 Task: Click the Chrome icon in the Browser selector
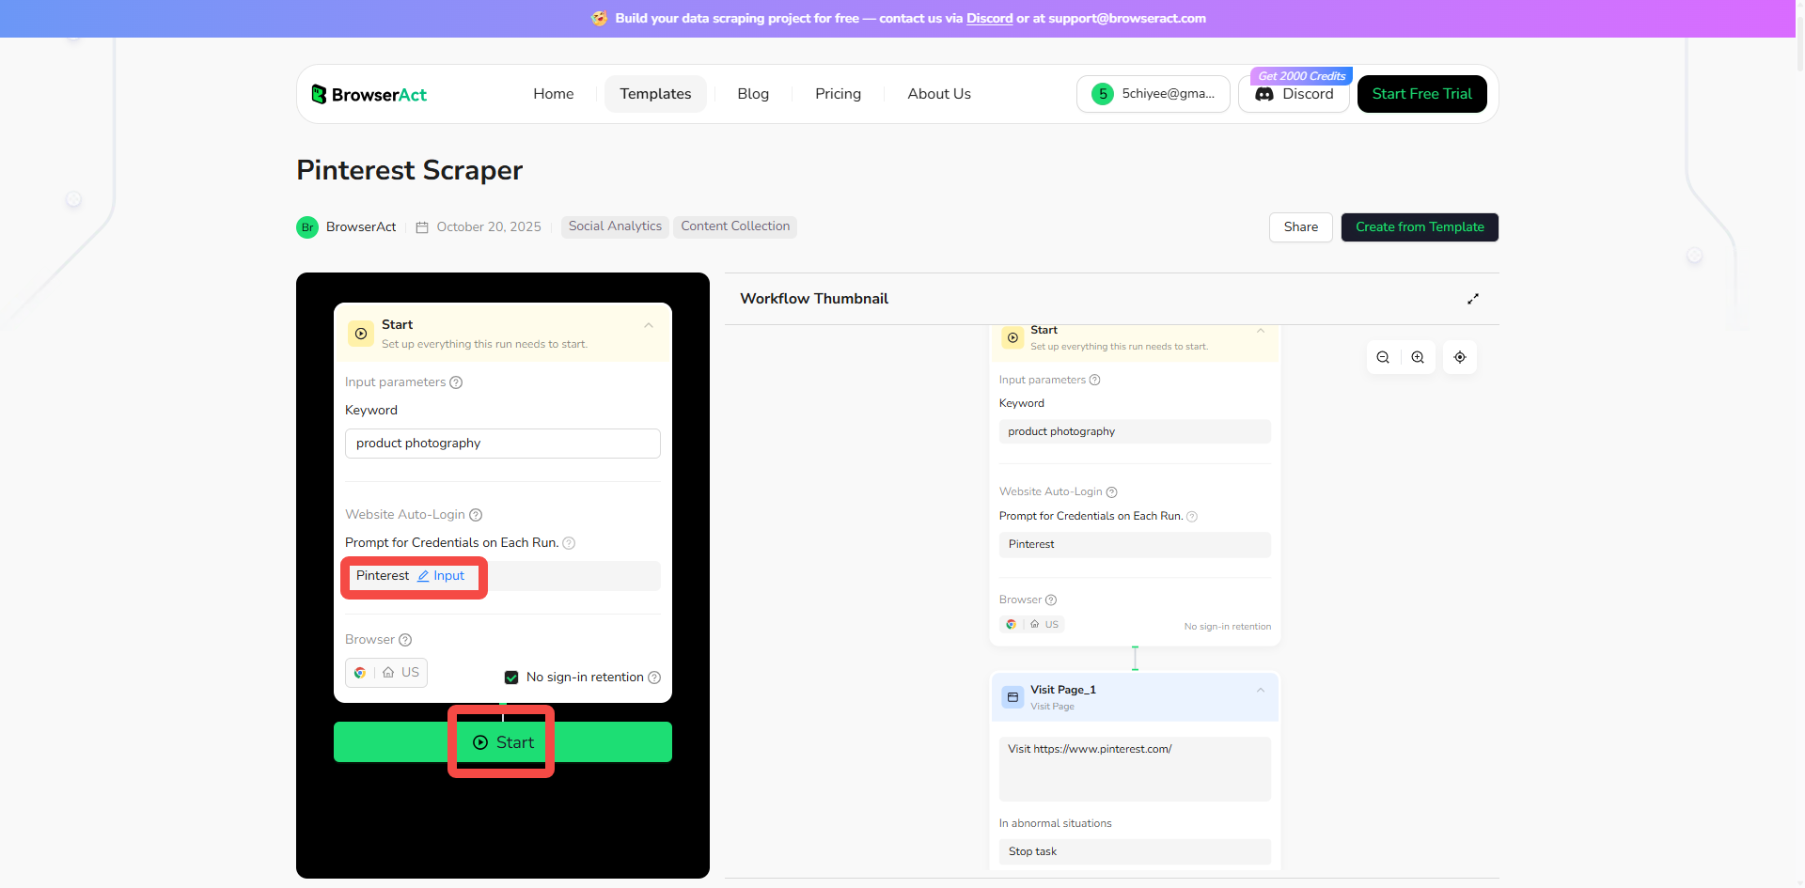(x=360, y=672)
